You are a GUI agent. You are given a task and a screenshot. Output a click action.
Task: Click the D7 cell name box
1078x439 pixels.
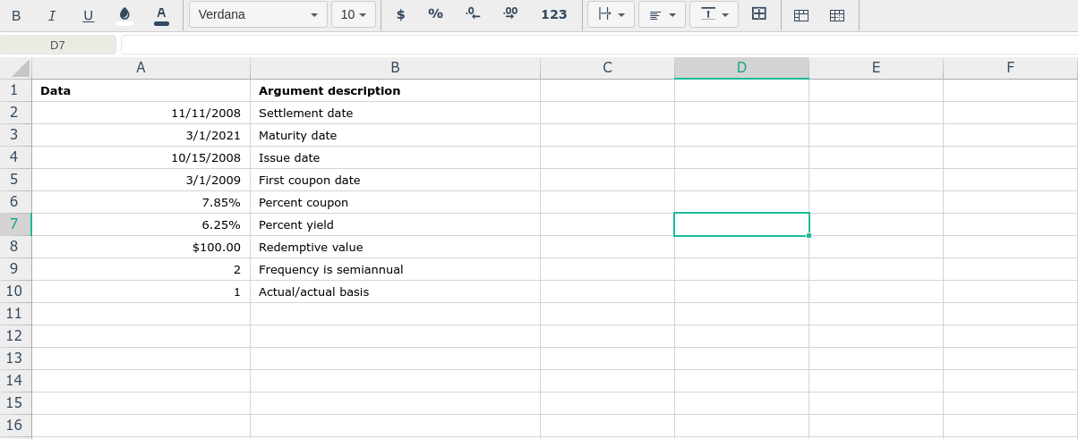58,45
